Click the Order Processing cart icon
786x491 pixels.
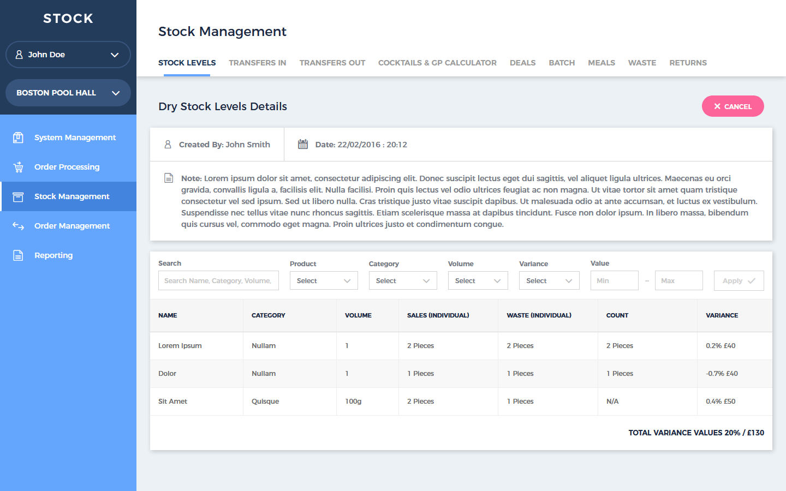point(18,167)
